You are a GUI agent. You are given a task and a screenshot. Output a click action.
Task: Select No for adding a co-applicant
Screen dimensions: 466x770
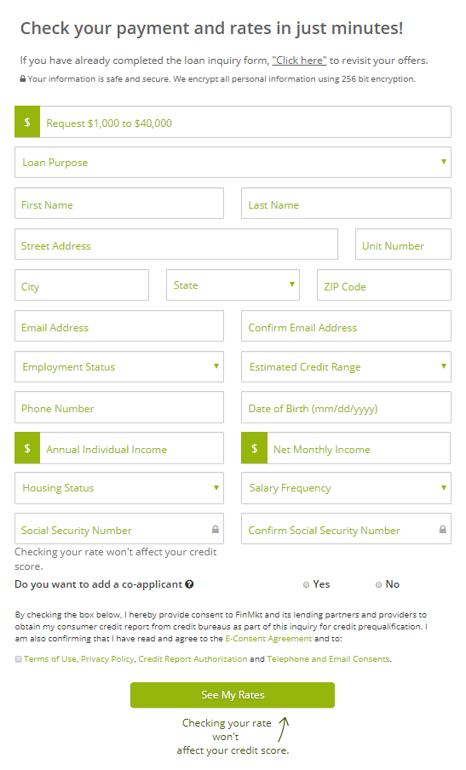coord(378,585)
